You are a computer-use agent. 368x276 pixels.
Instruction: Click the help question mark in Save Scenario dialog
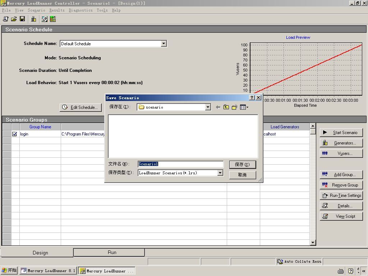pyautogui.click(x=252, y=98)
